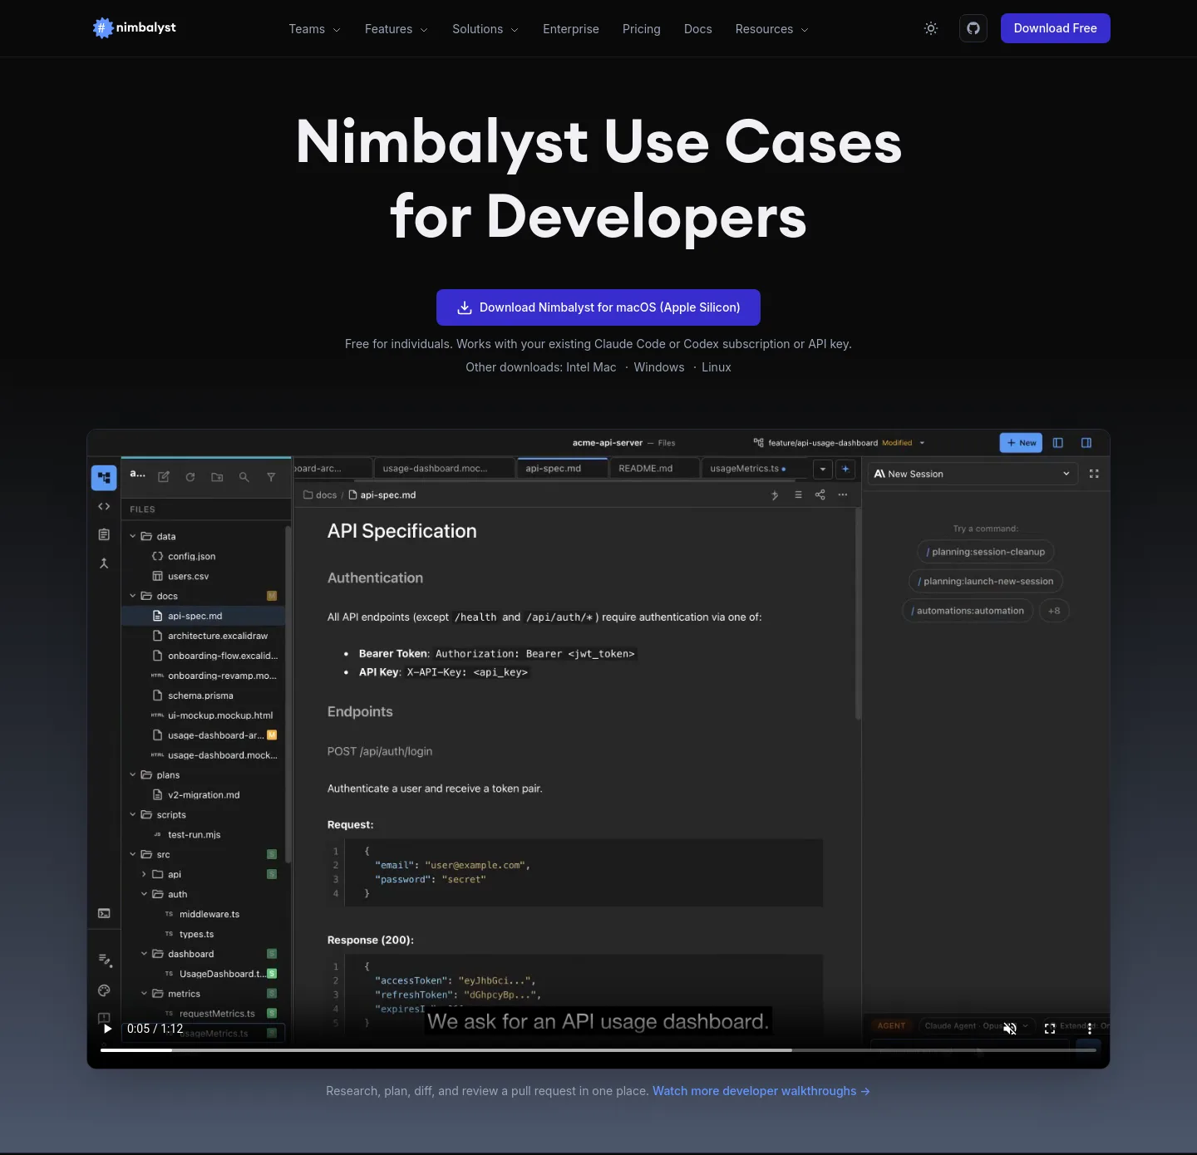
Task: Click the files explorer icon in app sidebar
Action: 104,477
